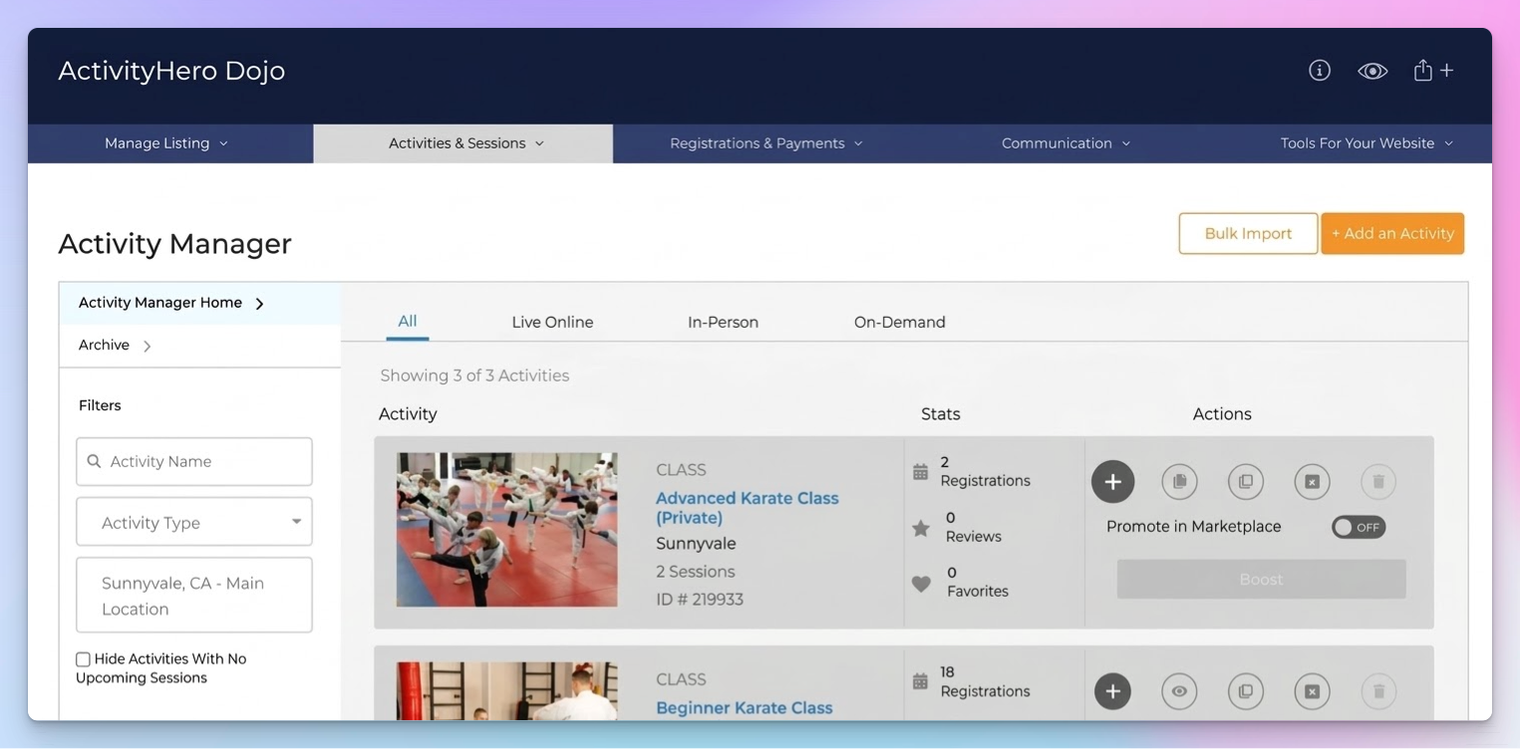This screenshot has height=749, width=1521.
Task: Switch to the On-Demand tab
Action: click(899, 323)
